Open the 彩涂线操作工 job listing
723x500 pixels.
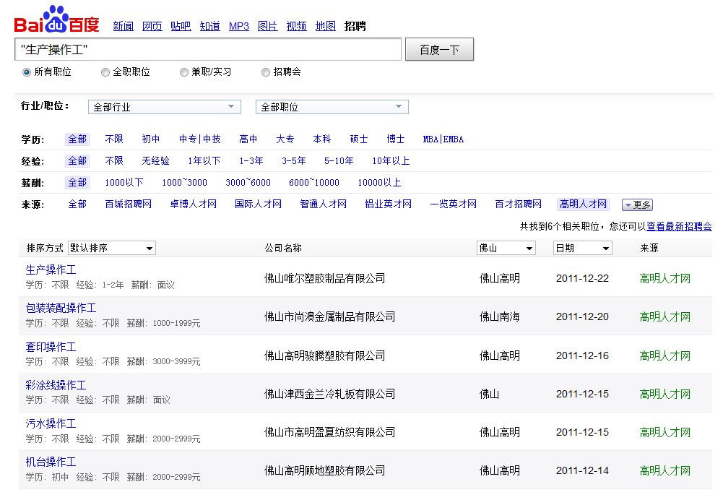(56, 385)
